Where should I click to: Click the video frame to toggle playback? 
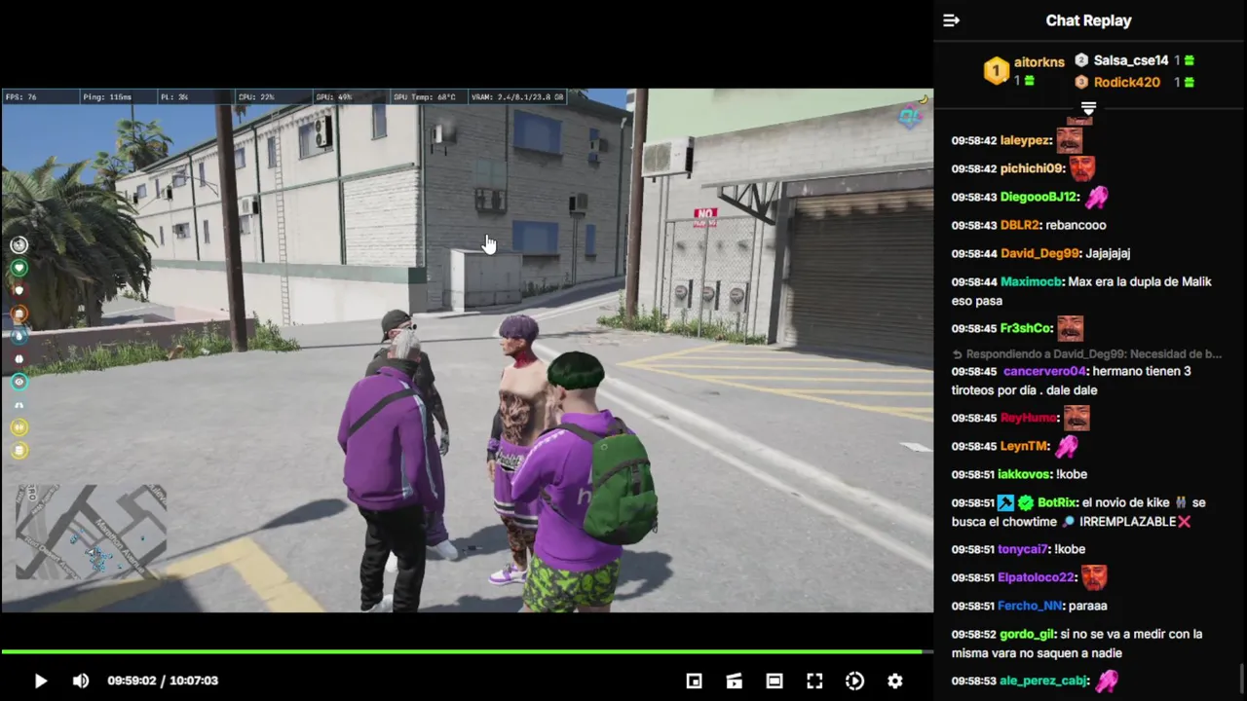pyautogui.click(x=466, y=350)
